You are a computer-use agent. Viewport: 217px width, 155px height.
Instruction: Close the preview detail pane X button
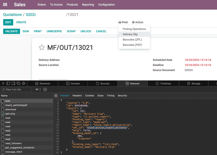click(56, 95)
